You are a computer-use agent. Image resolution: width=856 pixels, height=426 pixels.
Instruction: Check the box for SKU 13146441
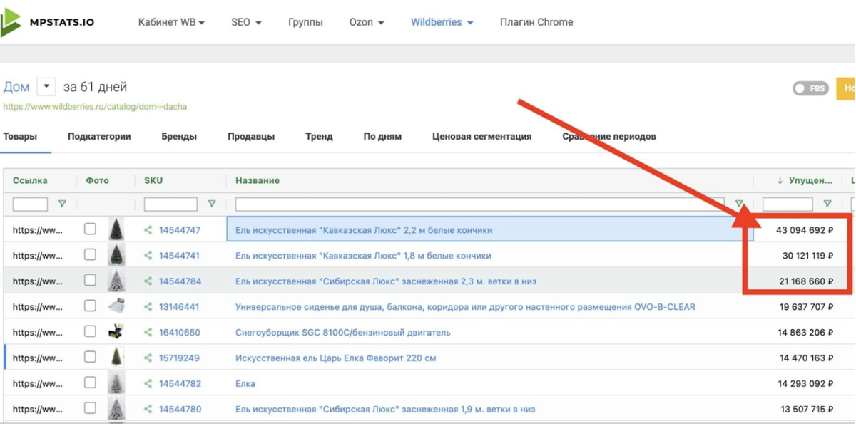[x=90, y=306]
